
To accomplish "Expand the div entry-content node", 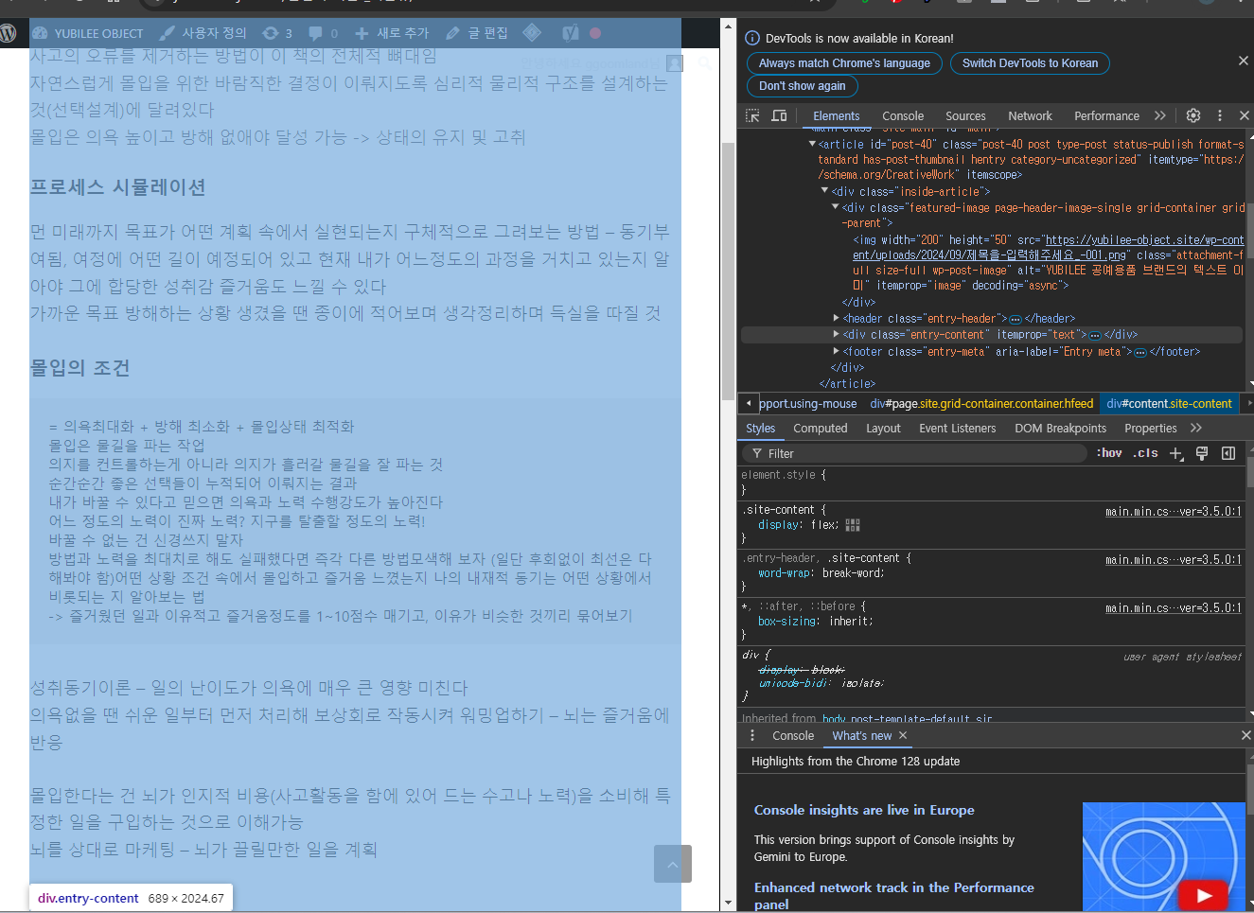I will tap(836, 335).
